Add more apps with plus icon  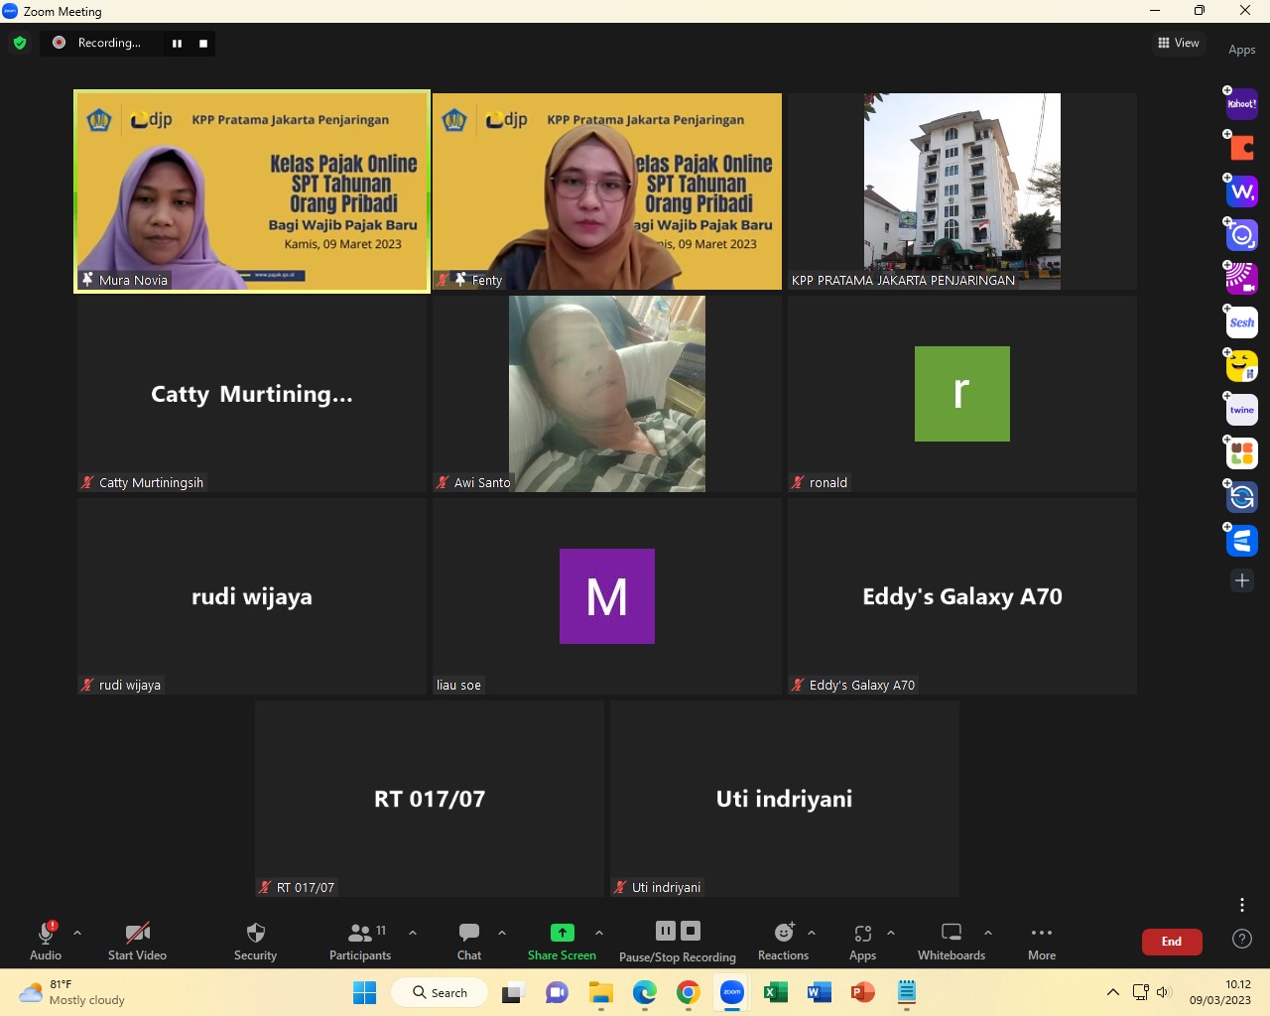(1241, 580)
